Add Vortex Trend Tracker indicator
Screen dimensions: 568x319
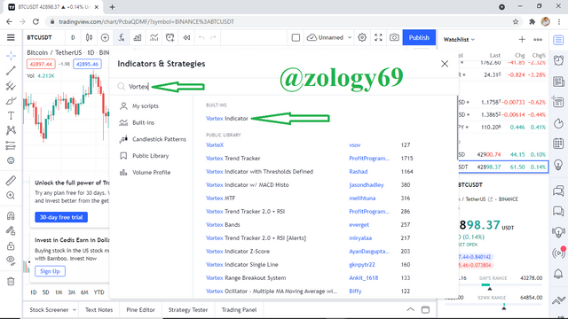coord(233,159)
